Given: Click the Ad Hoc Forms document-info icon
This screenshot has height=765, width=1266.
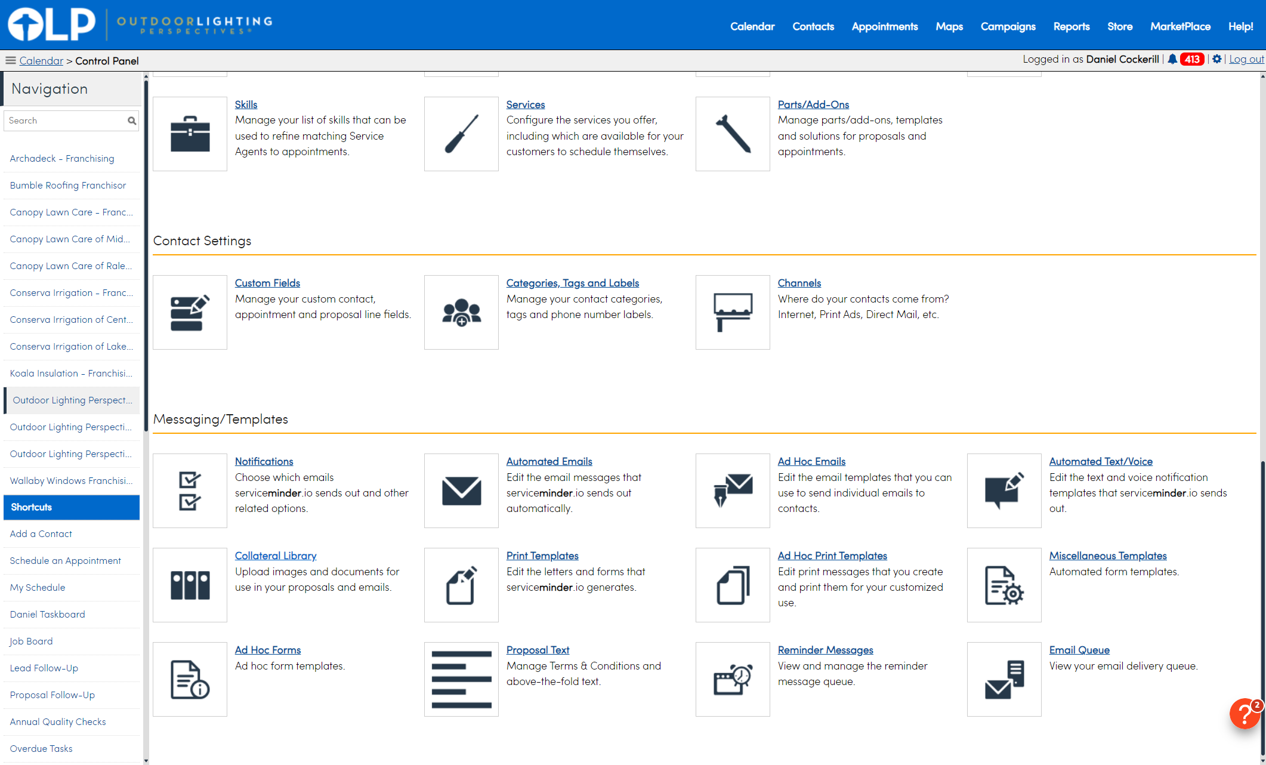Looking at the screenshot, I should click(x=190, y=679).
